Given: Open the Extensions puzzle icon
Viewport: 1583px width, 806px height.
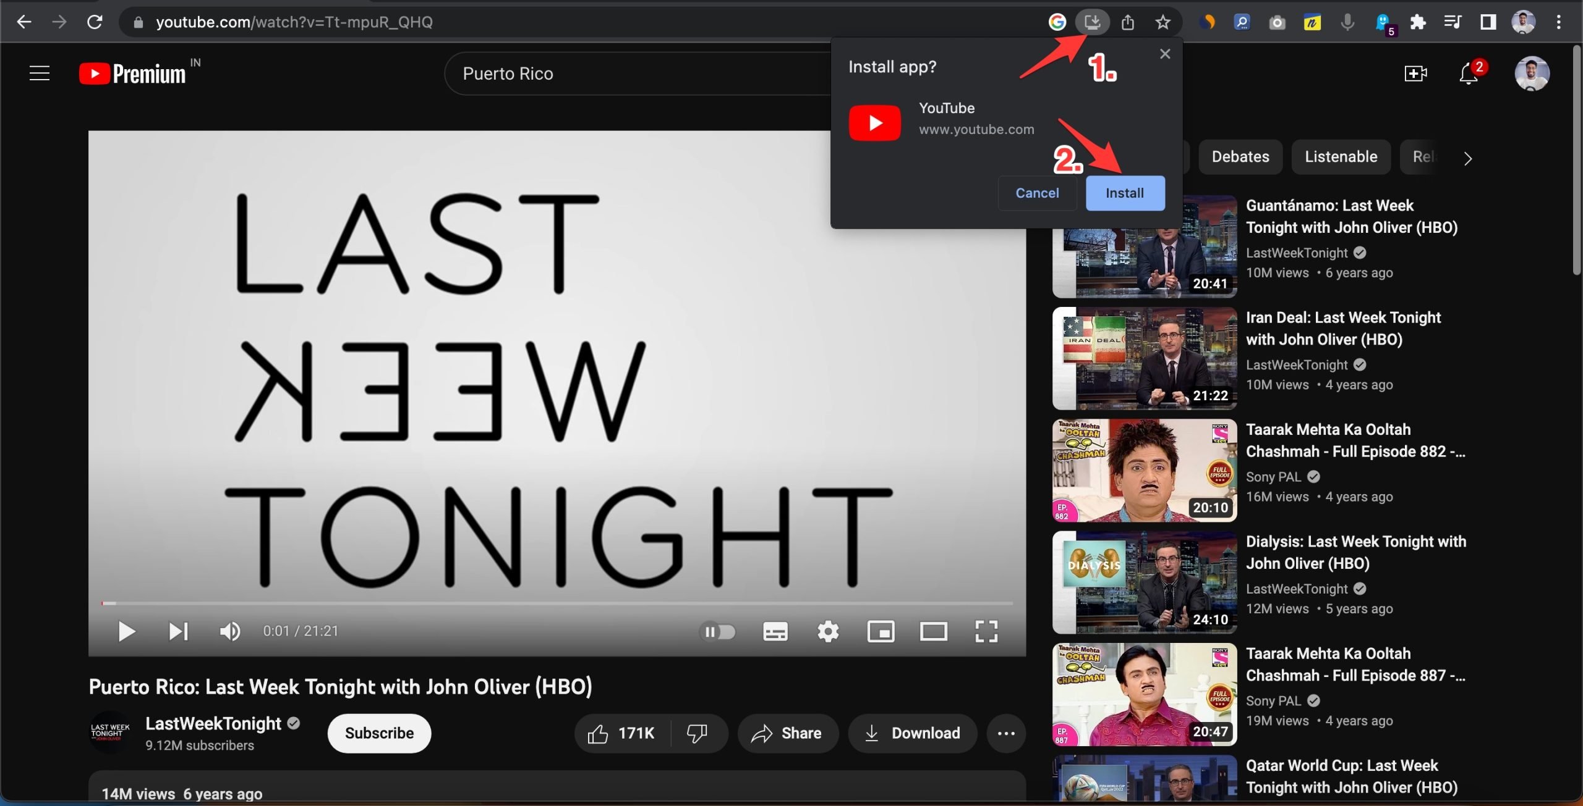Looking at the screenshot, I should click(x=1418, y=22).
